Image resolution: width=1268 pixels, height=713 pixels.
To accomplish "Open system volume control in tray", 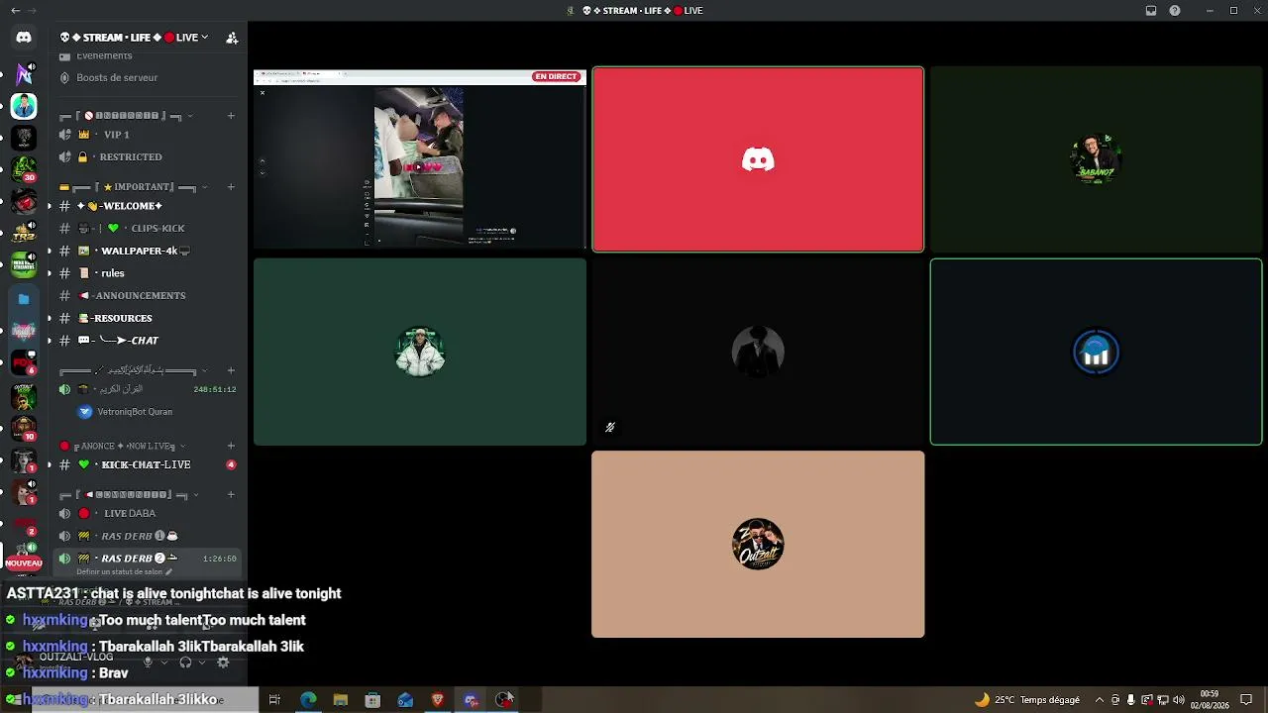I will tap(1179, 700).
